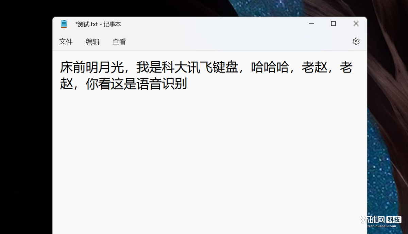Click the 科技 watermark badge
The height and width of the screenshot is (234, 408).
(394, 219)
